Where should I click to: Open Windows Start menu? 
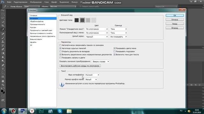[4, 111]
